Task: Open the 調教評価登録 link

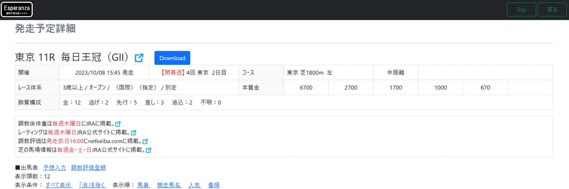Action: click(x=89, y=167)
